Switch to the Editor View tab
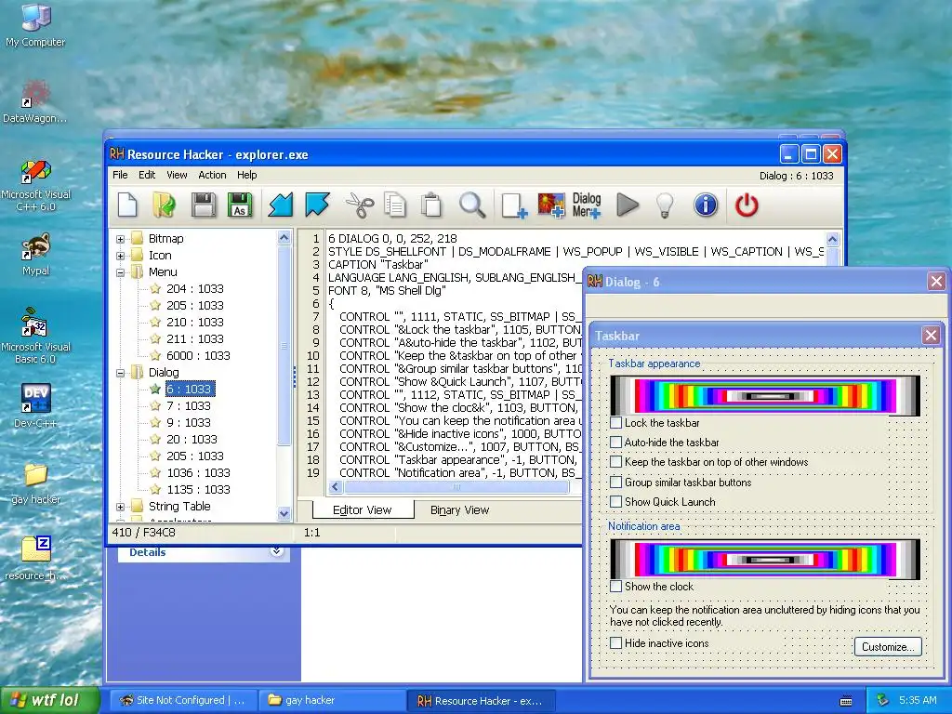This screenshot has width=952, height=714. click(x=363, y=510)
